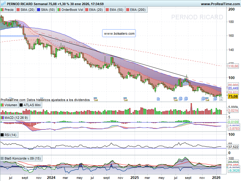Screen dimensions: 241x181
Task: Click the ProRealTime candlestick logo icon
Action: (3, 4)
